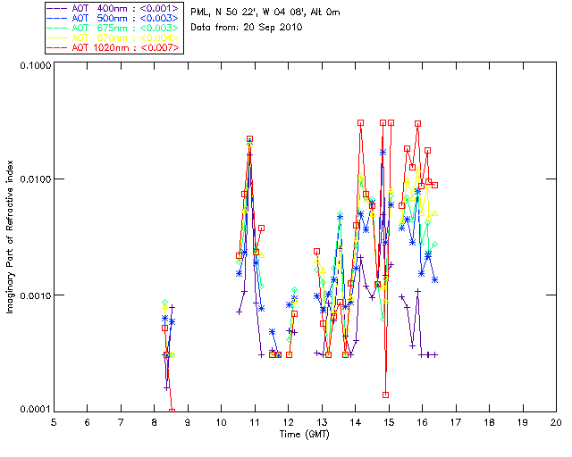Image resolution: width=572 pixels, height=457 pixels.
Task: Click the PML station location header text
Action: point(265,12)
